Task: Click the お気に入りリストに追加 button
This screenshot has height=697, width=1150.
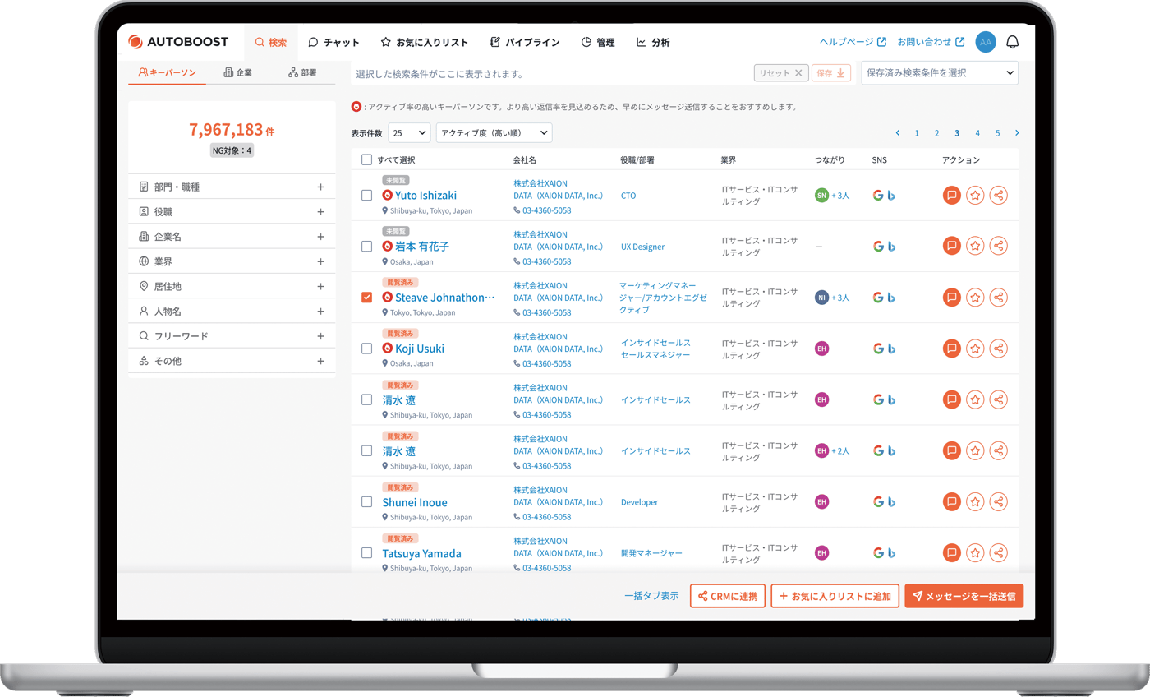Action: tap(835, 596)
